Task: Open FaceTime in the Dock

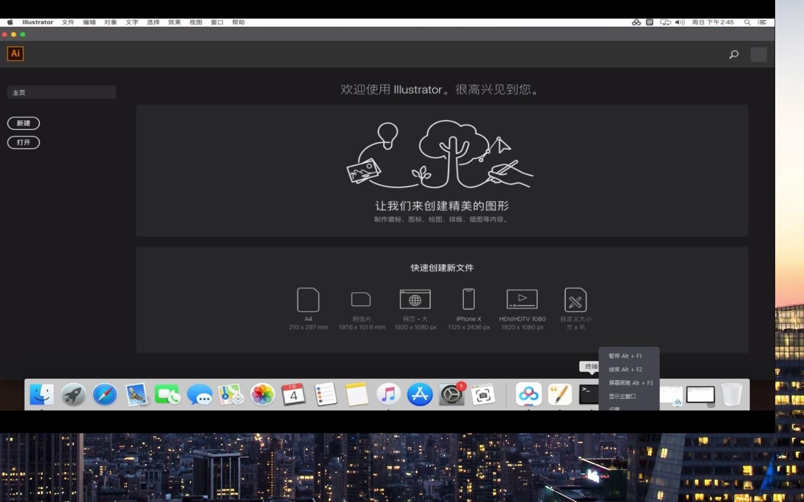Action: tap(168, 395)
